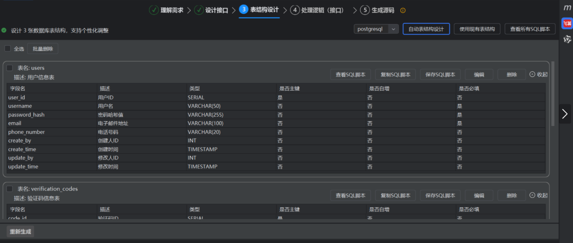Click the vertical scrollbar of table list
Image resolution: width=573 pixels, height=243 pixels.
(x=553, y=94)
